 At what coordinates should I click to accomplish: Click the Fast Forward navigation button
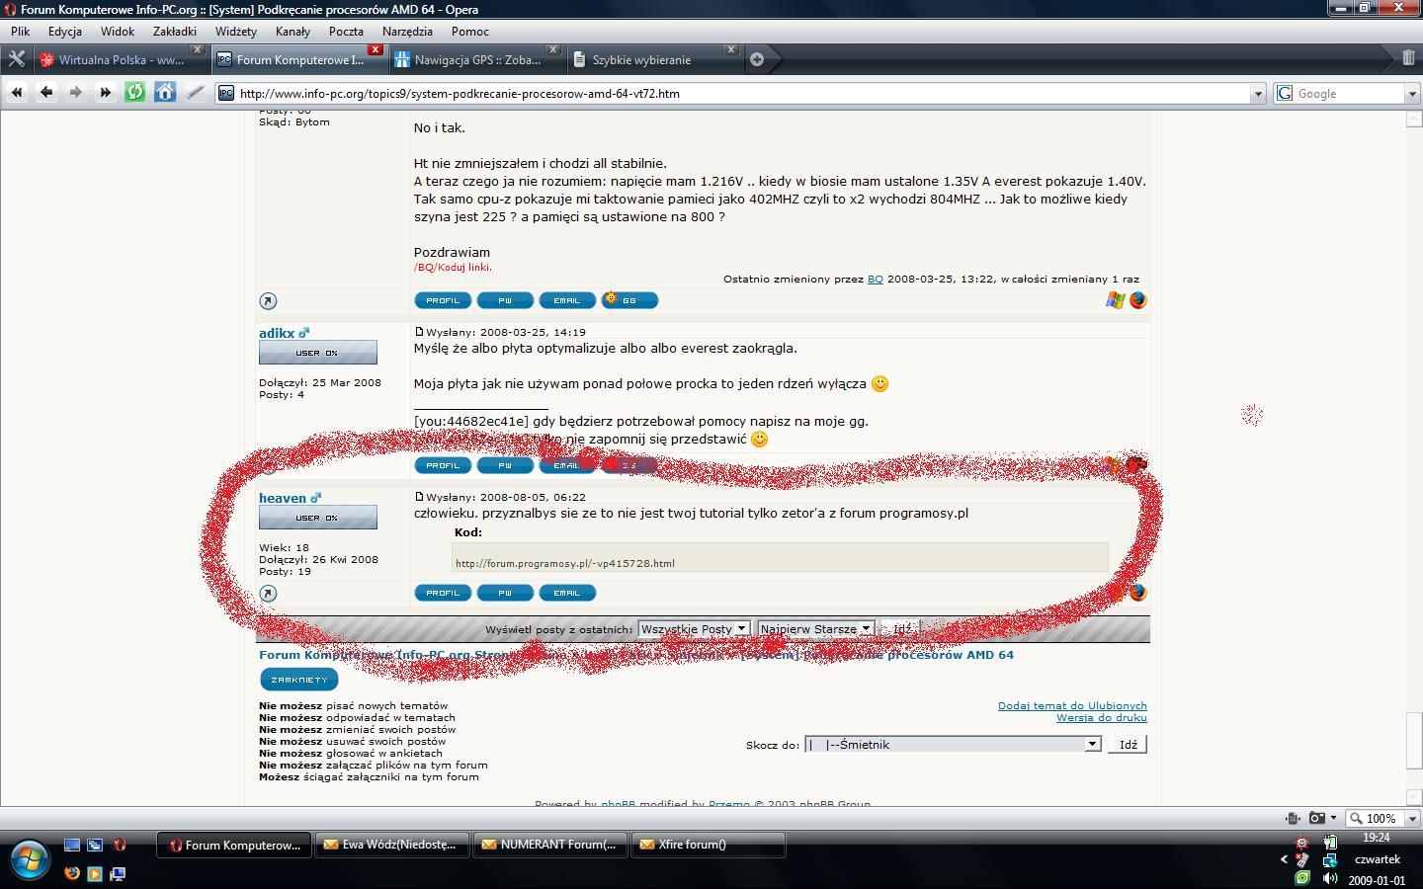(106, 92)
